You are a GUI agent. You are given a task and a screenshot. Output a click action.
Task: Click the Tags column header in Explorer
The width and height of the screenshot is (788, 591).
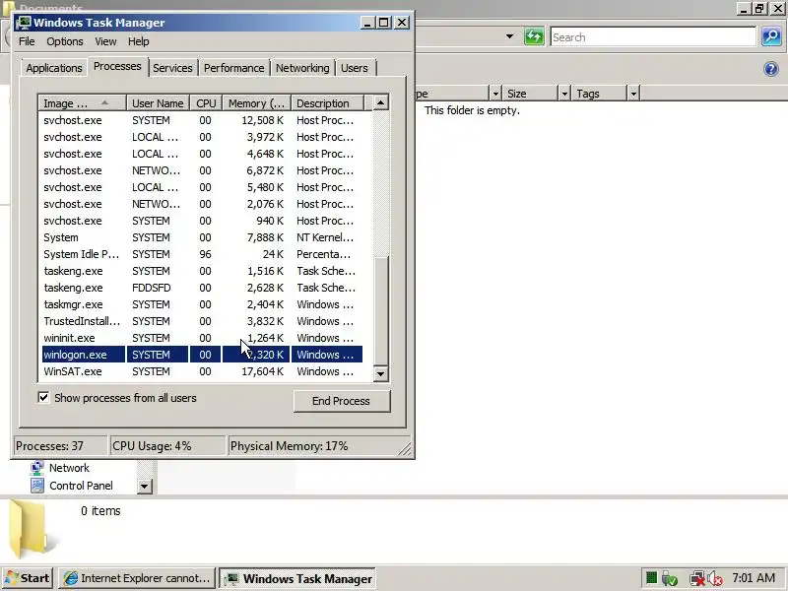599,94
